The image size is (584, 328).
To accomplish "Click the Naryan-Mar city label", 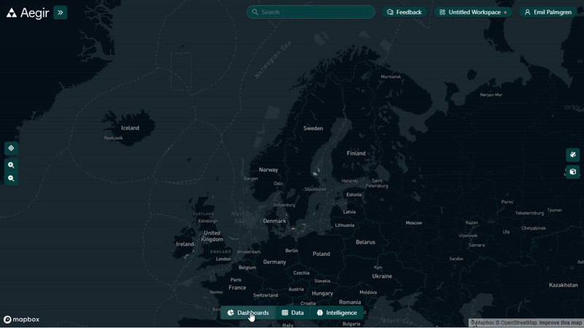I will click(x=491, y=95).
